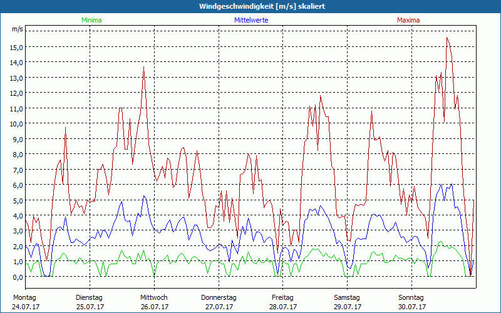Click the '26.07.17' date label
This screenshot has height=313, width=501.
(155, 307)
